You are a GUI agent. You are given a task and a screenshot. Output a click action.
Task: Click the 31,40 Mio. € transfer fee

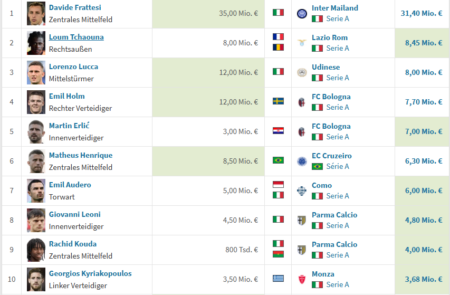[422, 13]
